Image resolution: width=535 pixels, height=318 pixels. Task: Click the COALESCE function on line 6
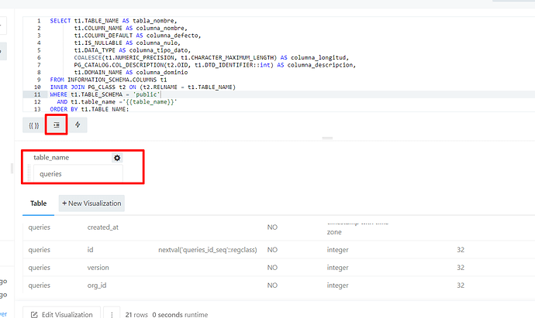tap(88, 57)
